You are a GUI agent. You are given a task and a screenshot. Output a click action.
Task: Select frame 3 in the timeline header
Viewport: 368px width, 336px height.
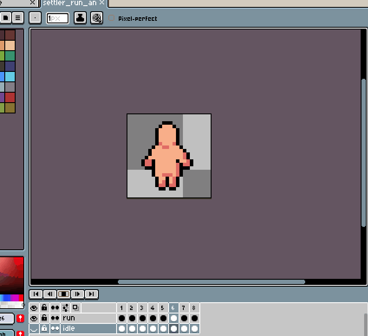pyautogui.click(x=142, y=308)
